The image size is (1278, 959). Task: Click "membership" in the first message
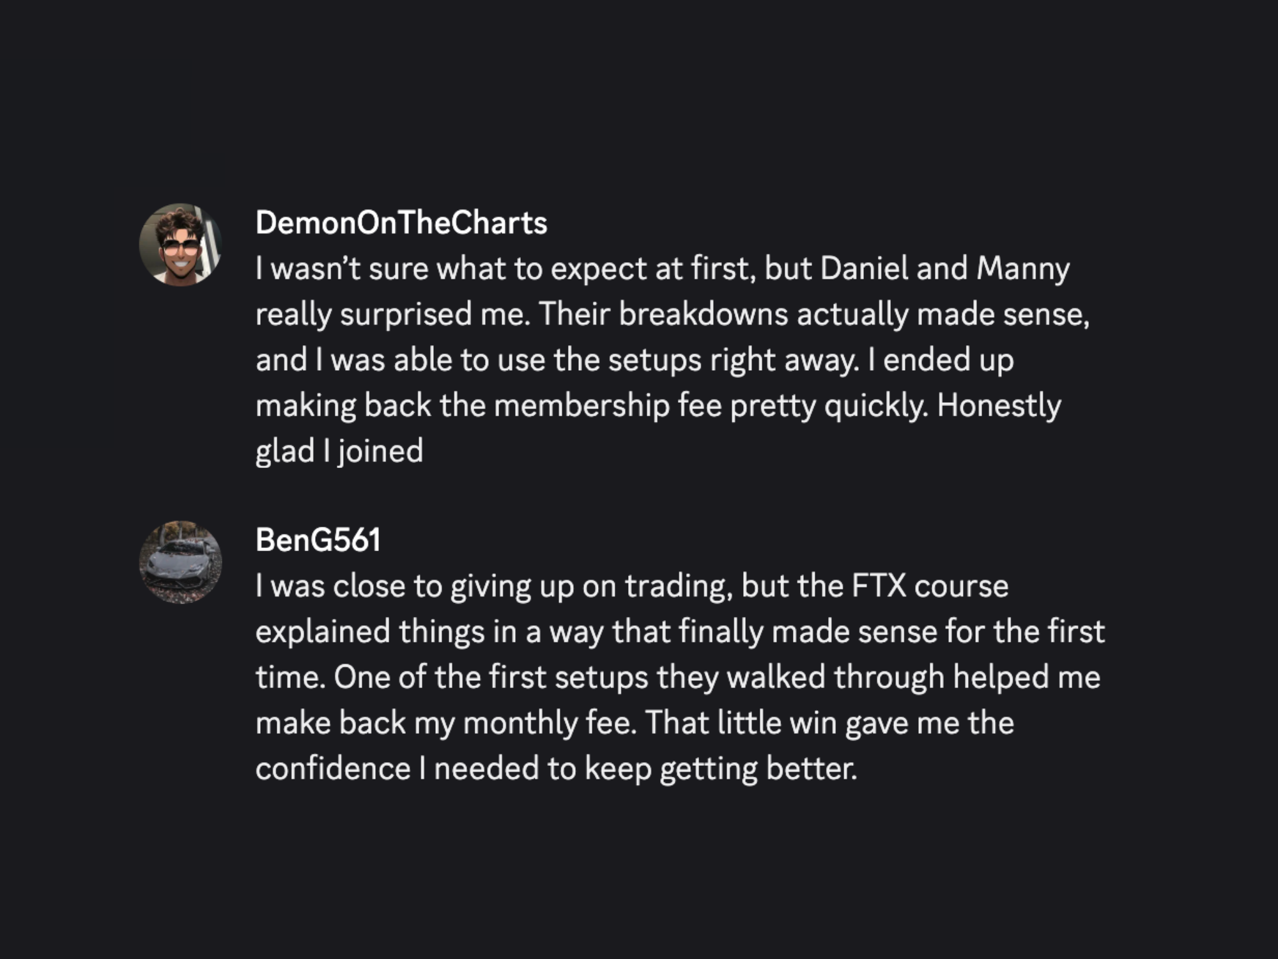(581, 405)
